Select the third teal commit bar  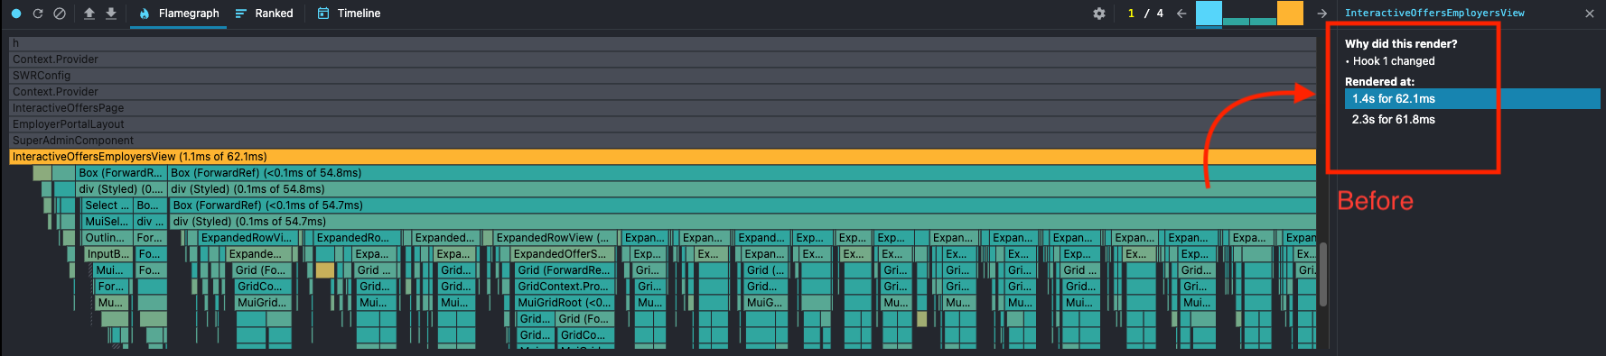tap(1263, 21)
